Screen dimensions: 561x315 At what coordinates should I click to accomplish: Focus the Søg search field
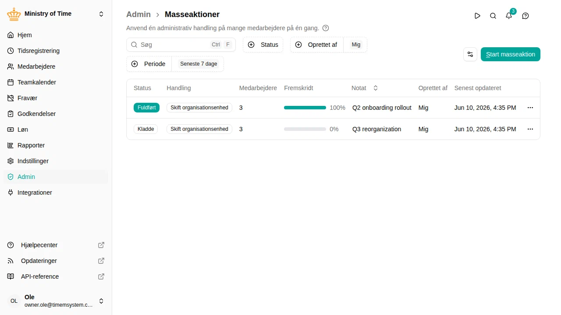pos(181,45)
